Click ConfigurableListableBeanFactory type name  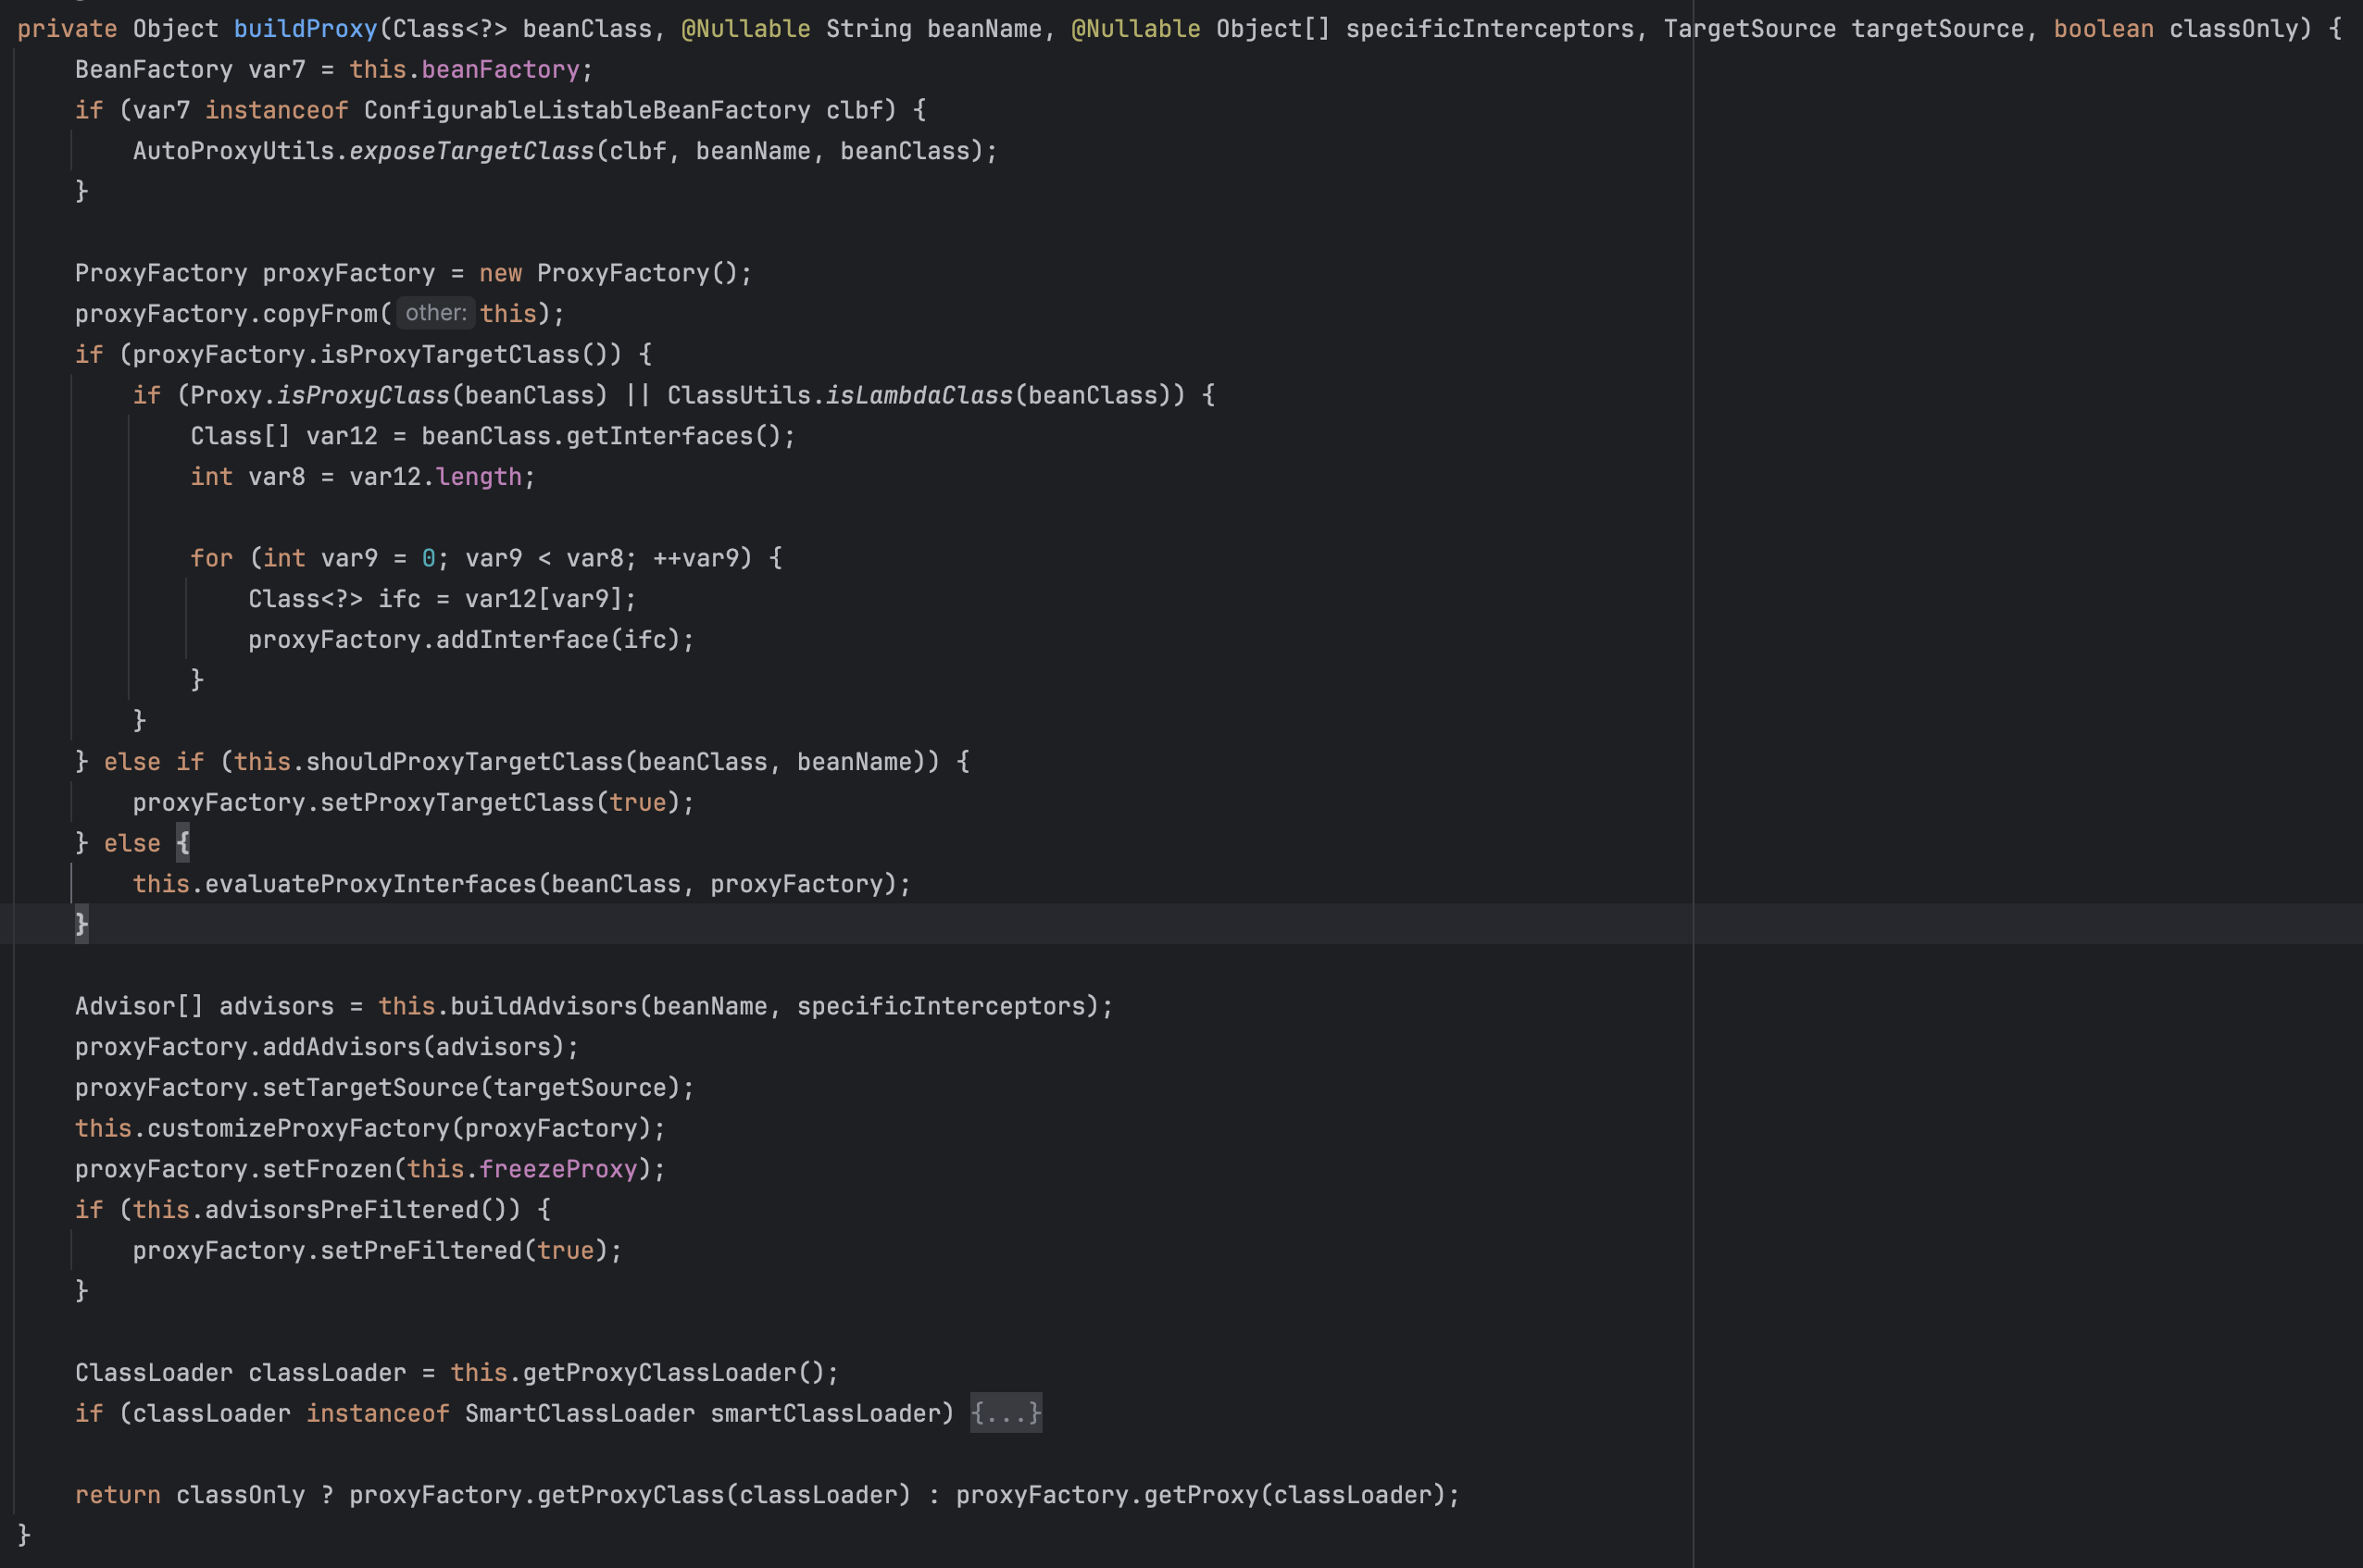[x=586, y=110]
